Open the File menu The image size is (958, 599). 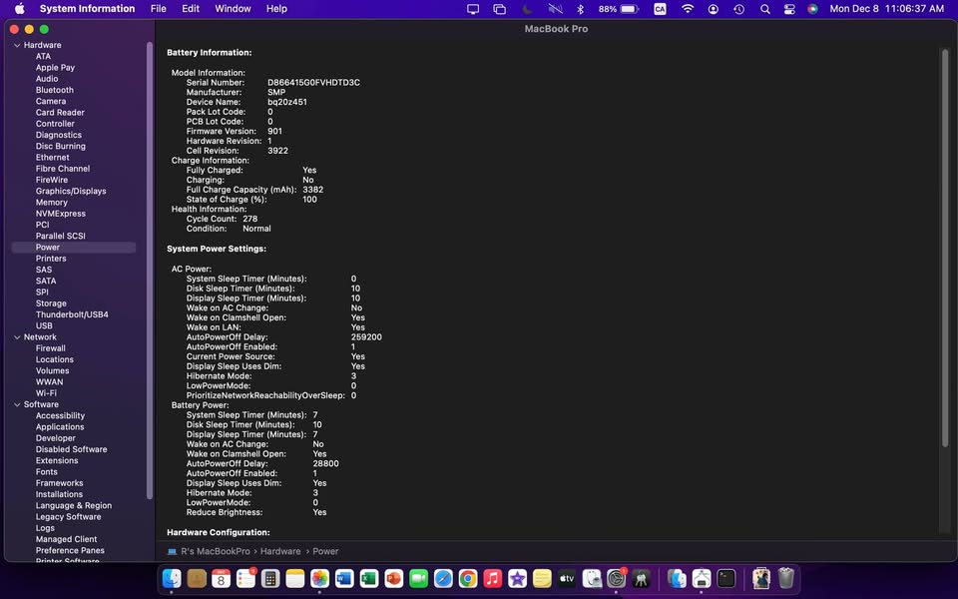pyautogui.click(x=159, y=9)
